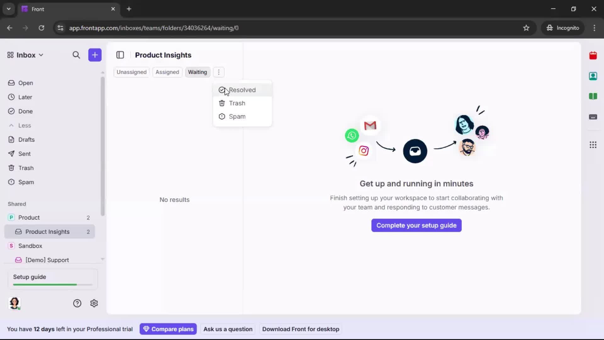
Task: Open the Trash folder
Action: 26,168
